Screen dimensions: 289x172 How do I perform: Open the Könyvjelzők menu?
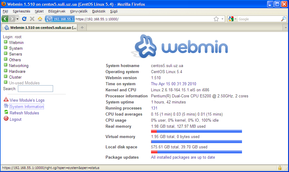[x=79, y=11]
